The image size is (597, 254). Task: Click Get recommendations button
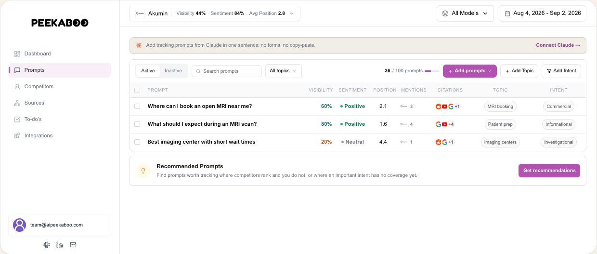coord(549,171)
